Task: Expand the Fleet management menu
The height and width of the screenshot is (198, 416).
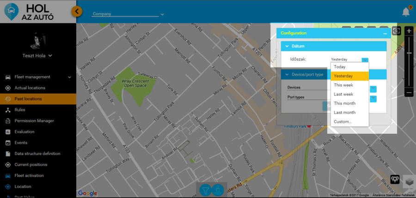Action: click(x=70, y=77)
